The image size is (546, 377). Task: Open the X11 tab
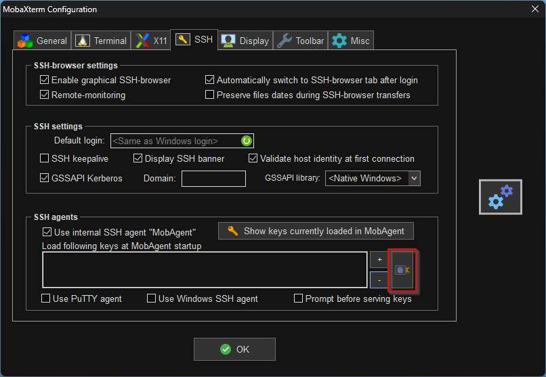coord(151,41)
